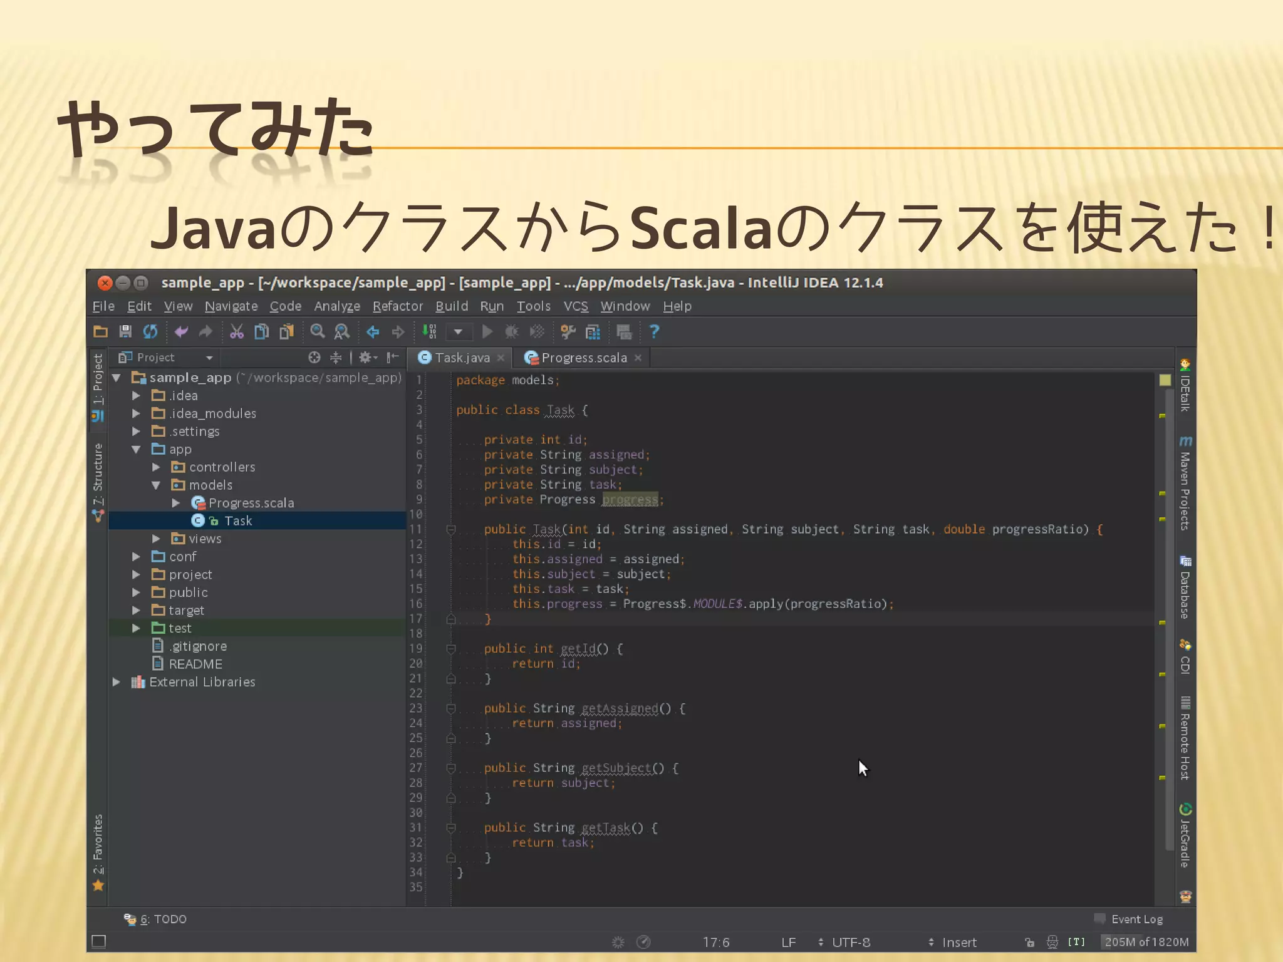1283x962 pixels.
Task: Click the Forward navigation arrow
Action: (398, 331)
